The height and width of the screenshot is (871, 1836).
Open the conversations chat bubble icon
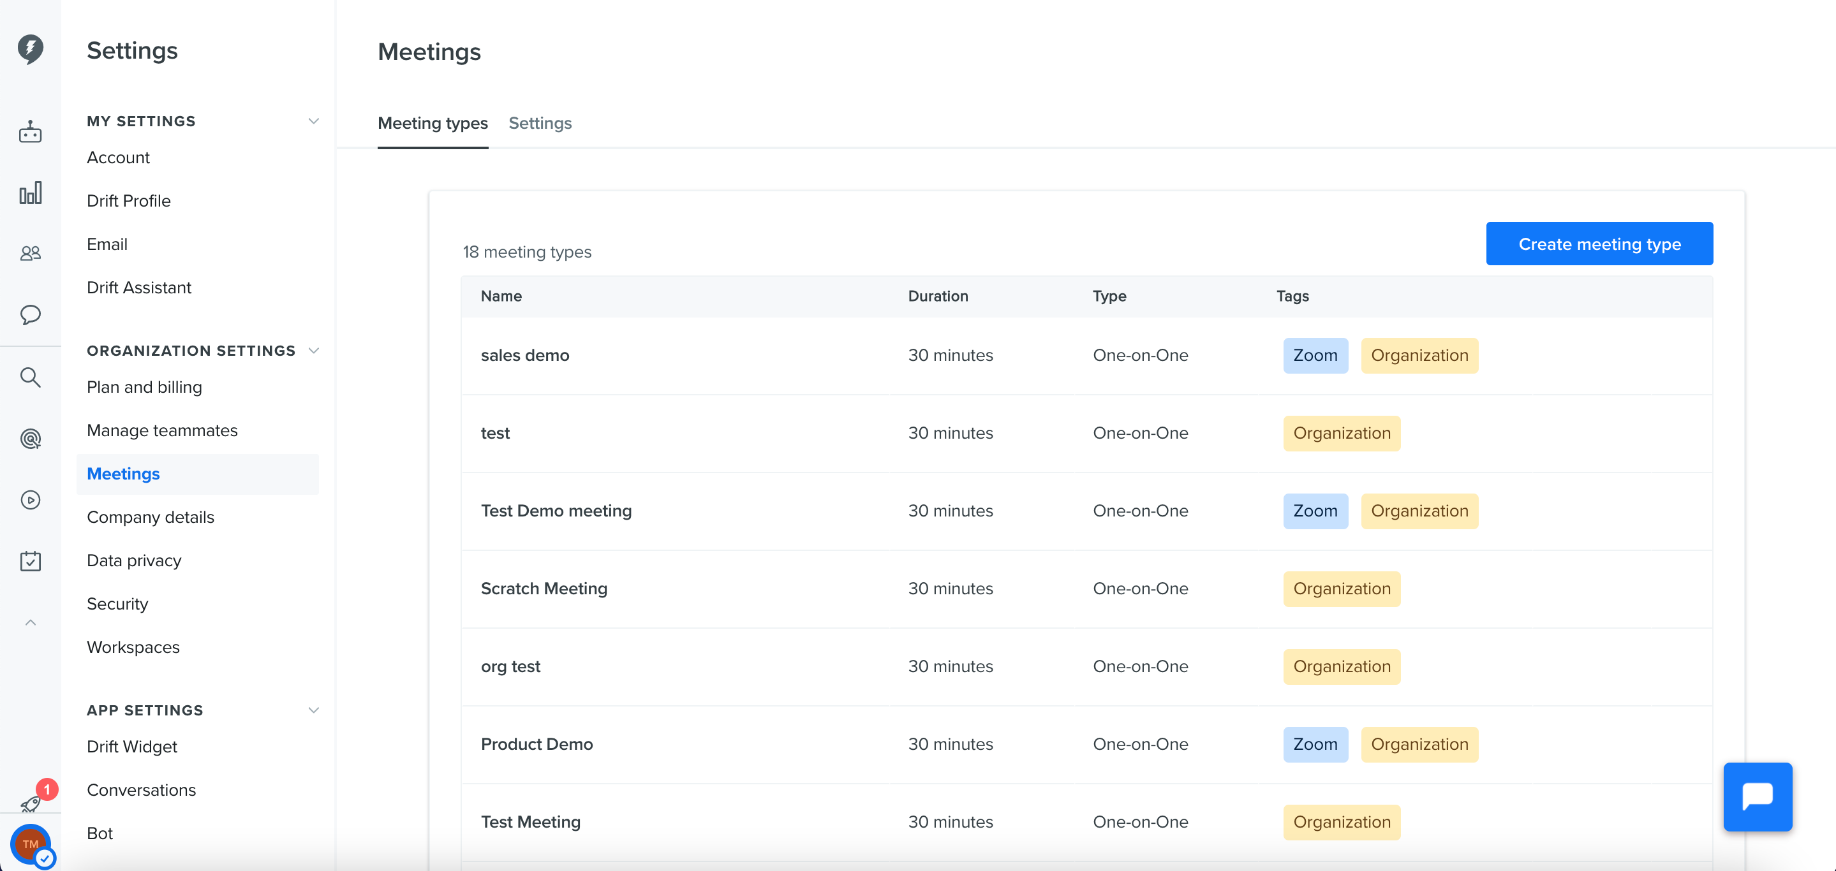click(30, 314)
